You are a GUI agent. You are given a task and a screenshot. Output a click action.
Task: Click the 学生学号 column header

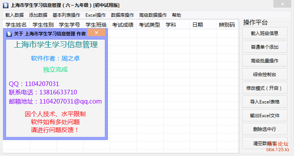(x=69, y=25)
